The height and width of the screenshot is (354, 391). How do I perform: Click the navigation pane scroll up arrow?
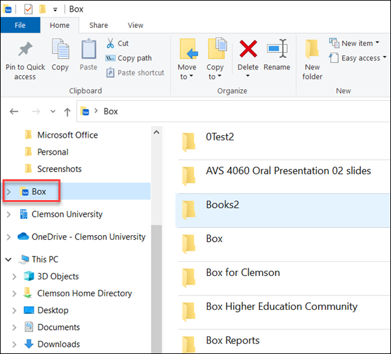point(157,133)
